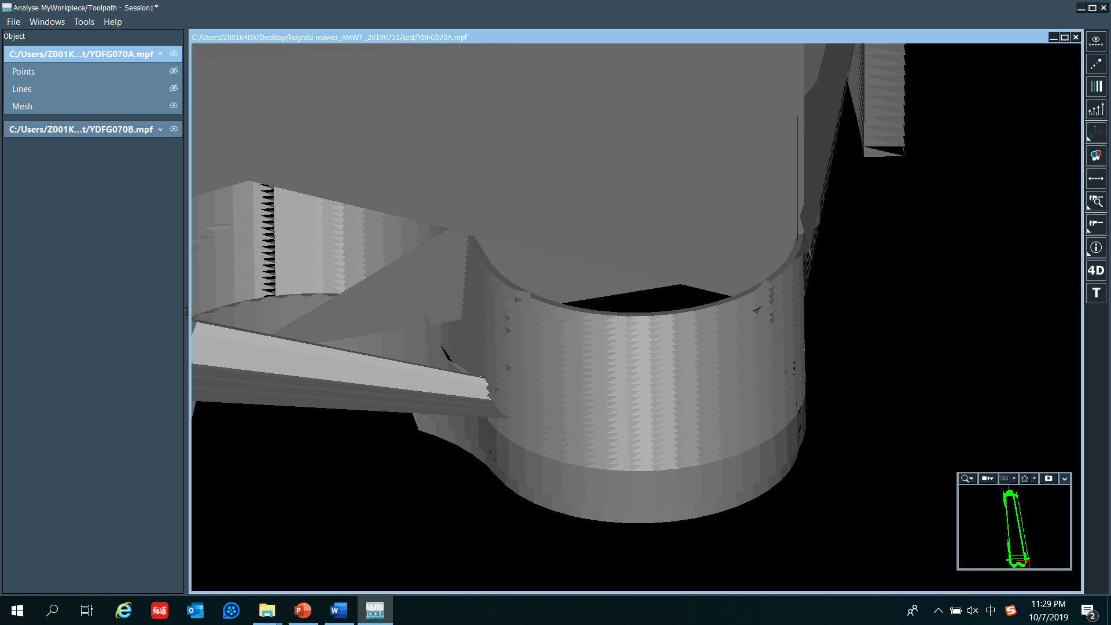This screenshot has width=1111, height=625.
Task: Open the Tools menu
Action: click(84, 22)
